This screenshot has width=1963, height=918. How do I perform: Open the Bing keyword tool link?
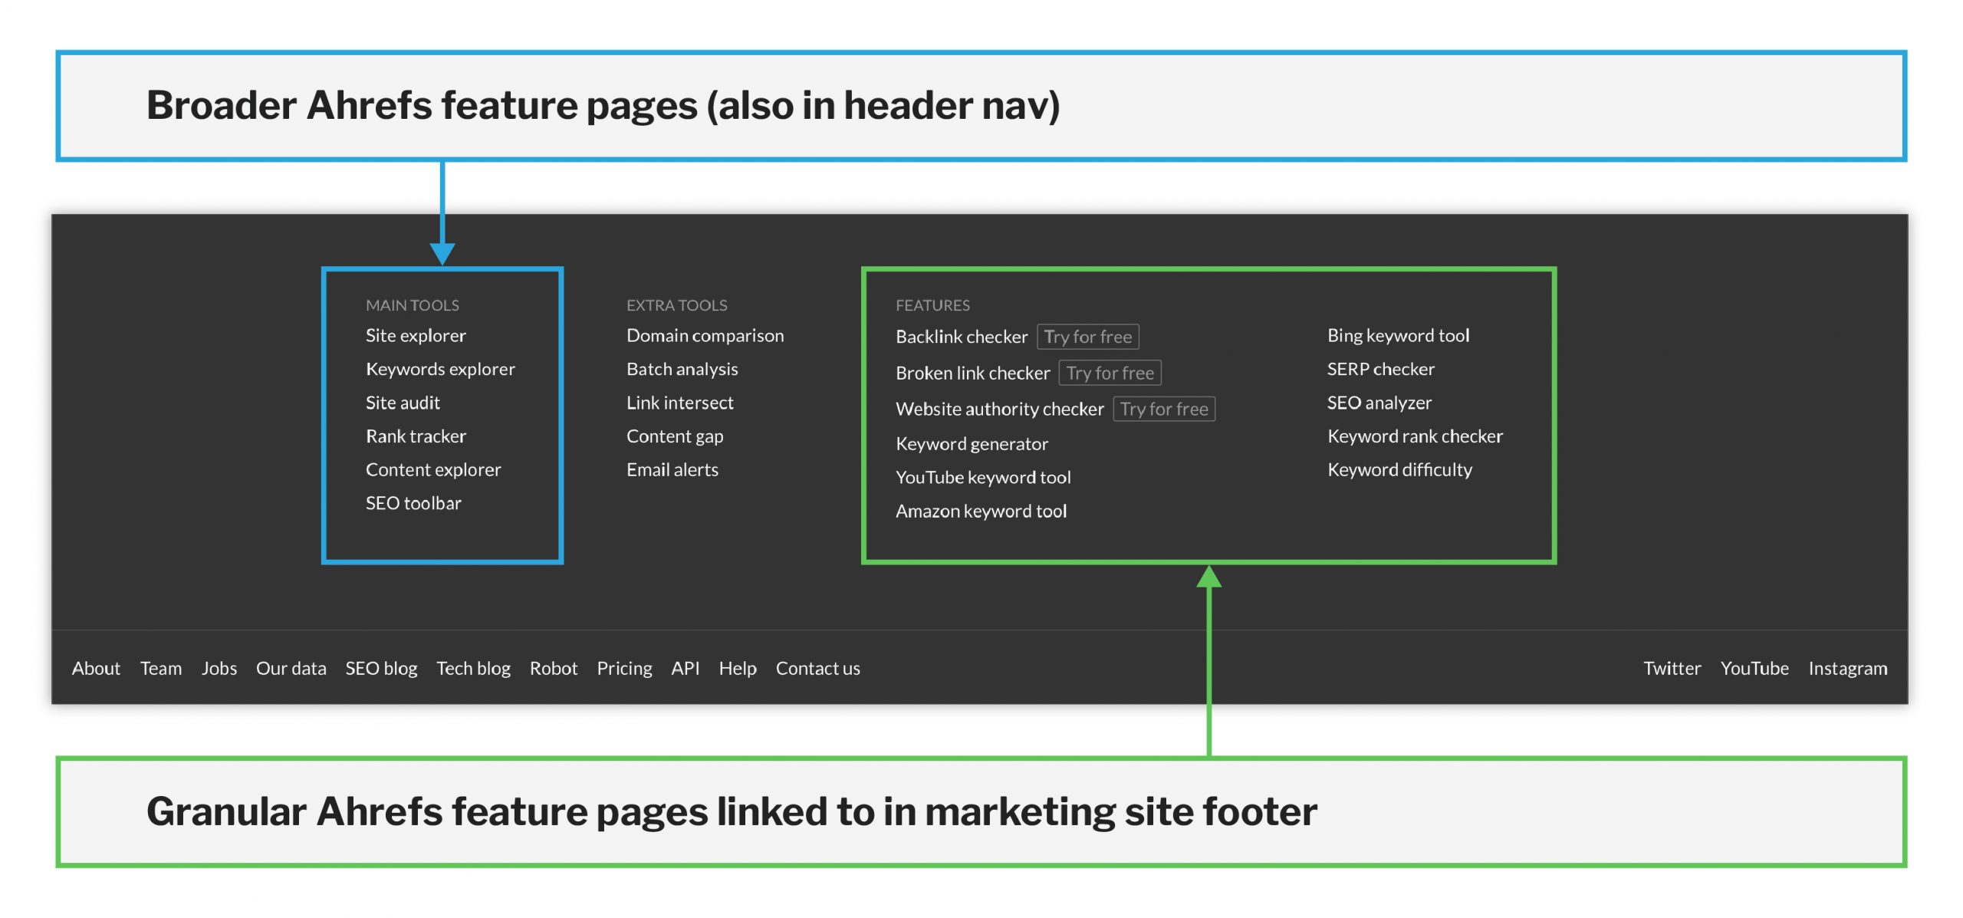[x=1398, y=336]
